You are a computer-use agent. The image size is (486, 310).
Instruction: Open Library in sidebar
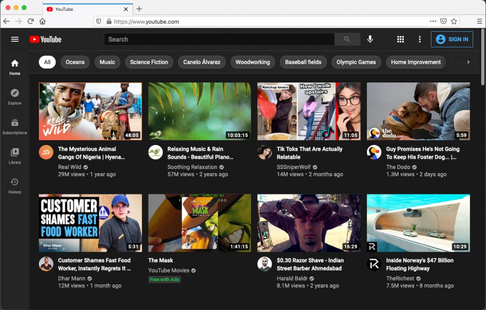point(15,156)
